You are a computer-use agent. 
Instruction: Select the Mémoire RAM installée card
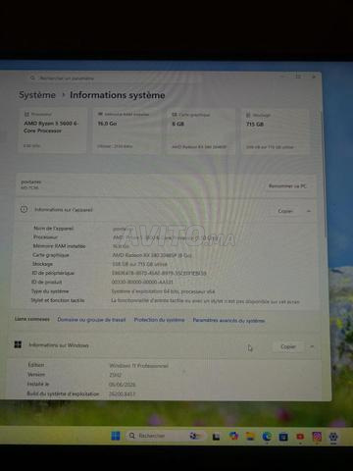point(126,131)
